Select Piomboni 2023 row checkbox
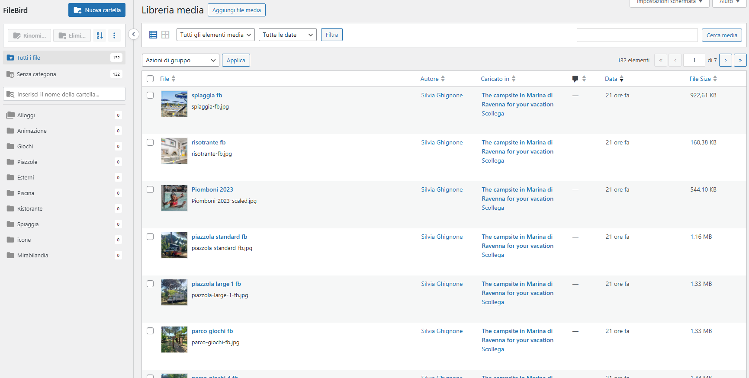 tap(150, 189)
